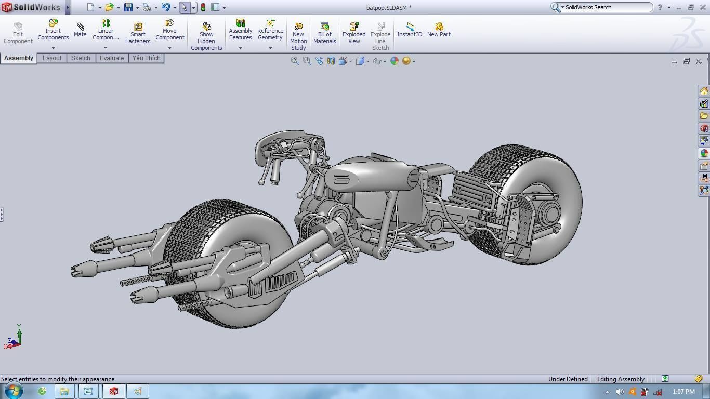Undo the last action with the Undo arrow

point(165,7)
